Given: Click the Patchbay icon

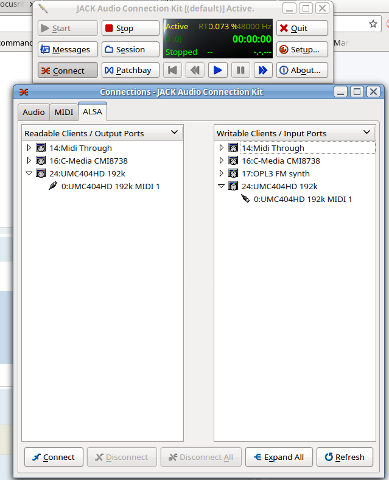Looking at the screenshot, I should tap(109, 71).
